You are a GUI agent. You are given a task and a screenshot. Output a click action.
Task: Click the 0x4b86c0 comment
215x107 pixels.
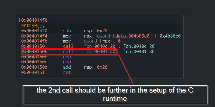pos(170,36)
